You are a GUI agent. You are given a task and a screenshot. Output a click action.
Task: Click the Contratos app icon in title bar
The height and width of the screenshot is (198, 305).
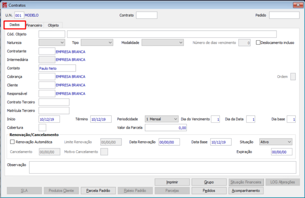pyautogui.click(x=4, y=5)
